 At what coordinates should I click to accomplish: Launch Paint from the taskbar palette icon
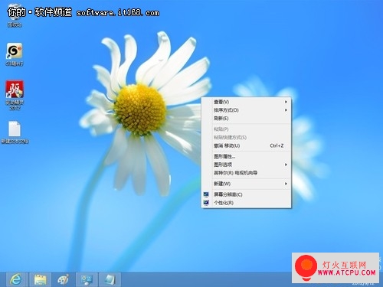tap(63, 279)
